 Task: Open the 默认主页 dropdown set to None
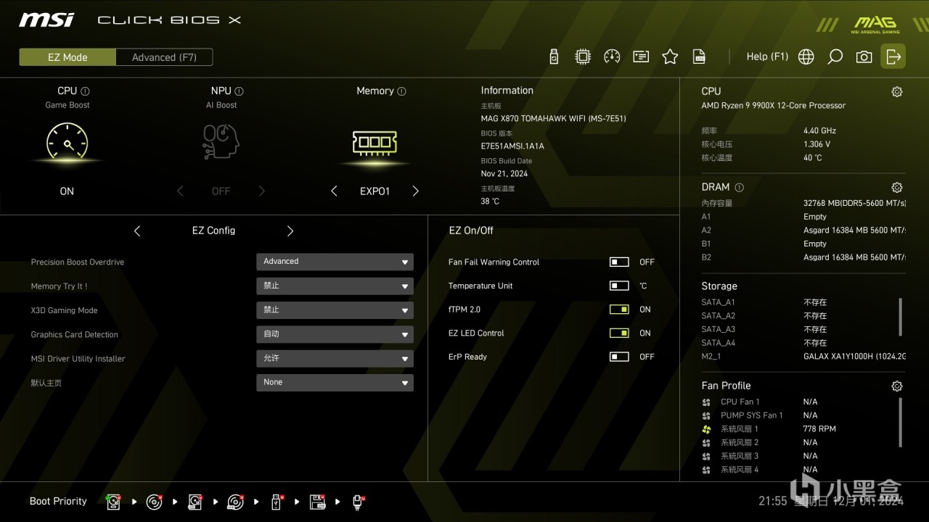click(x=335, y=382)
